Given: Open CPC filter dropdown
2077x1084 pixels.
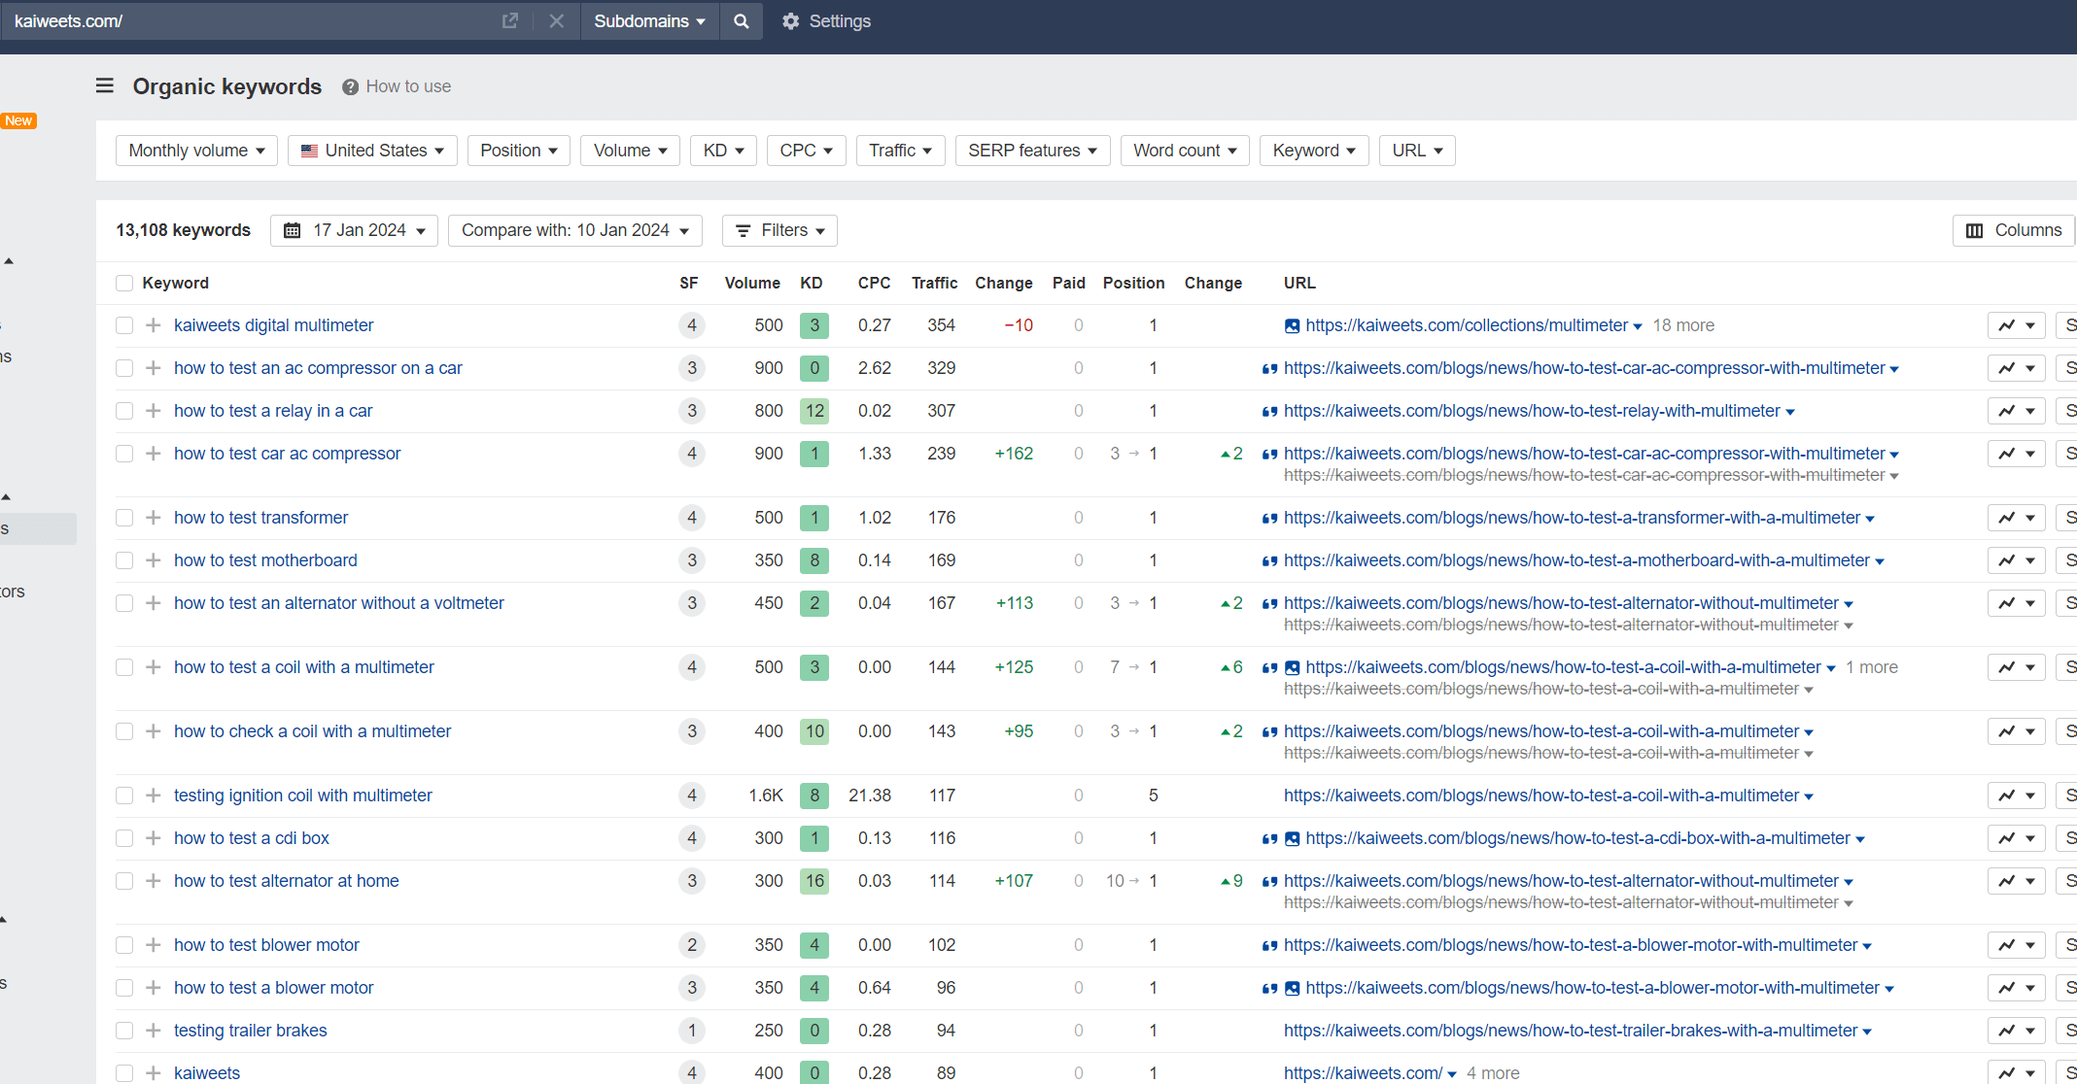Looking at the screenshot, I should [x=806, y=151].
